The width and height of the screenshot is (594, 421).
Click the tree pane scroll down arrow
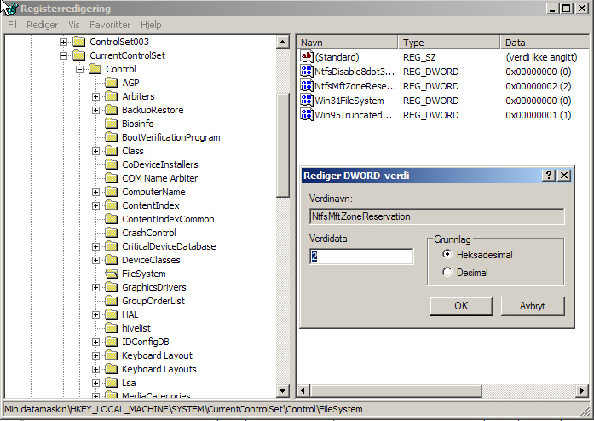[283, 390]
